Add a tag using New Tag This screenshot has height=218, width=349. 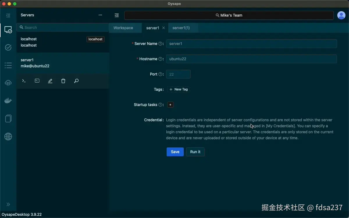click(x=178, y=89)
